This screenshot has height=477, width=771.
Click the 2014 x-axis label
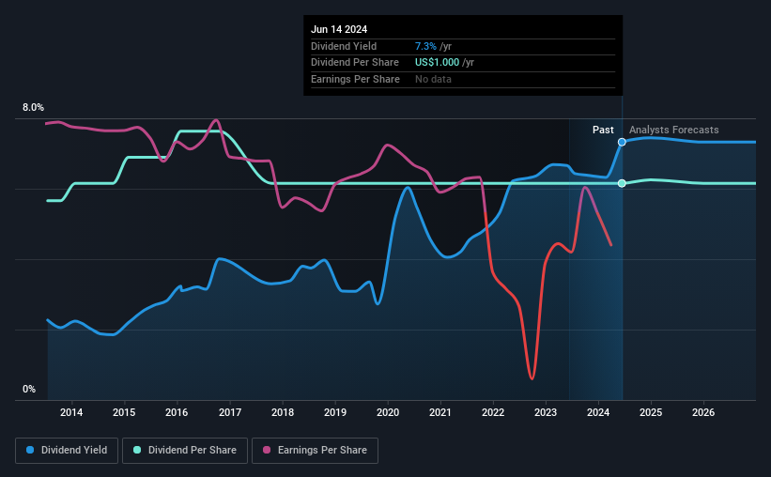(71, 412)
